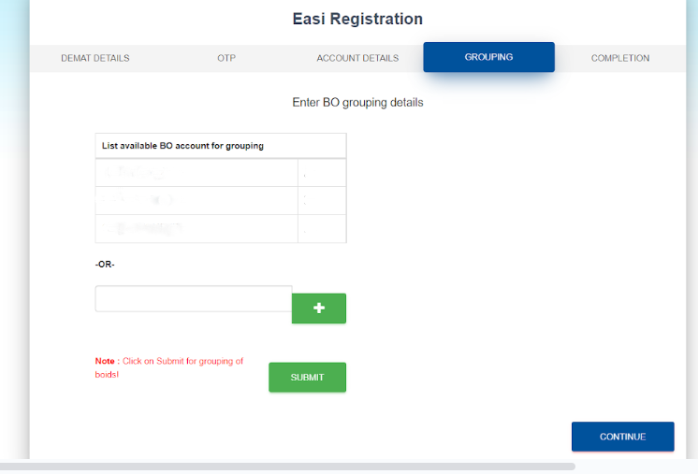
Task: Go to the Account Details tab
Action: [357, 58]
